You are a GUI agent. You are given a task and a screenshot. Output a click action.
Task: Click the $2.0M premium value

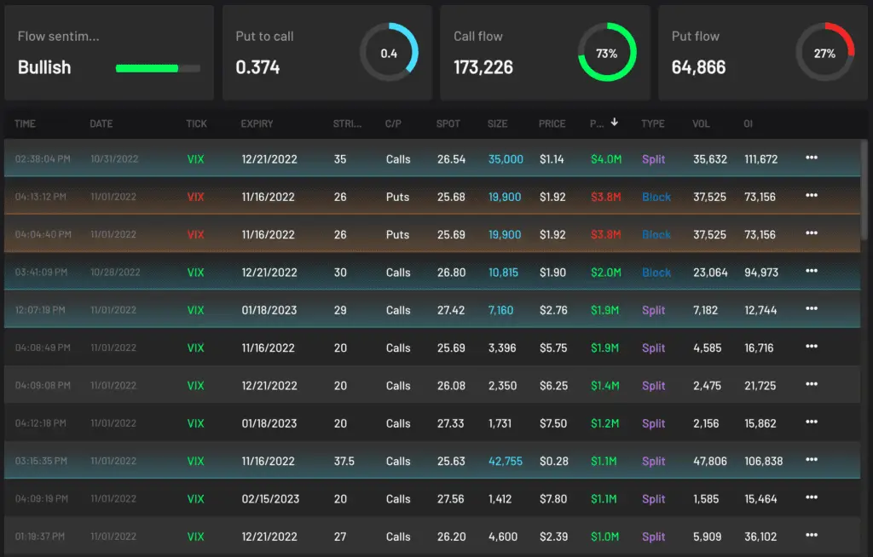(606, 273)
